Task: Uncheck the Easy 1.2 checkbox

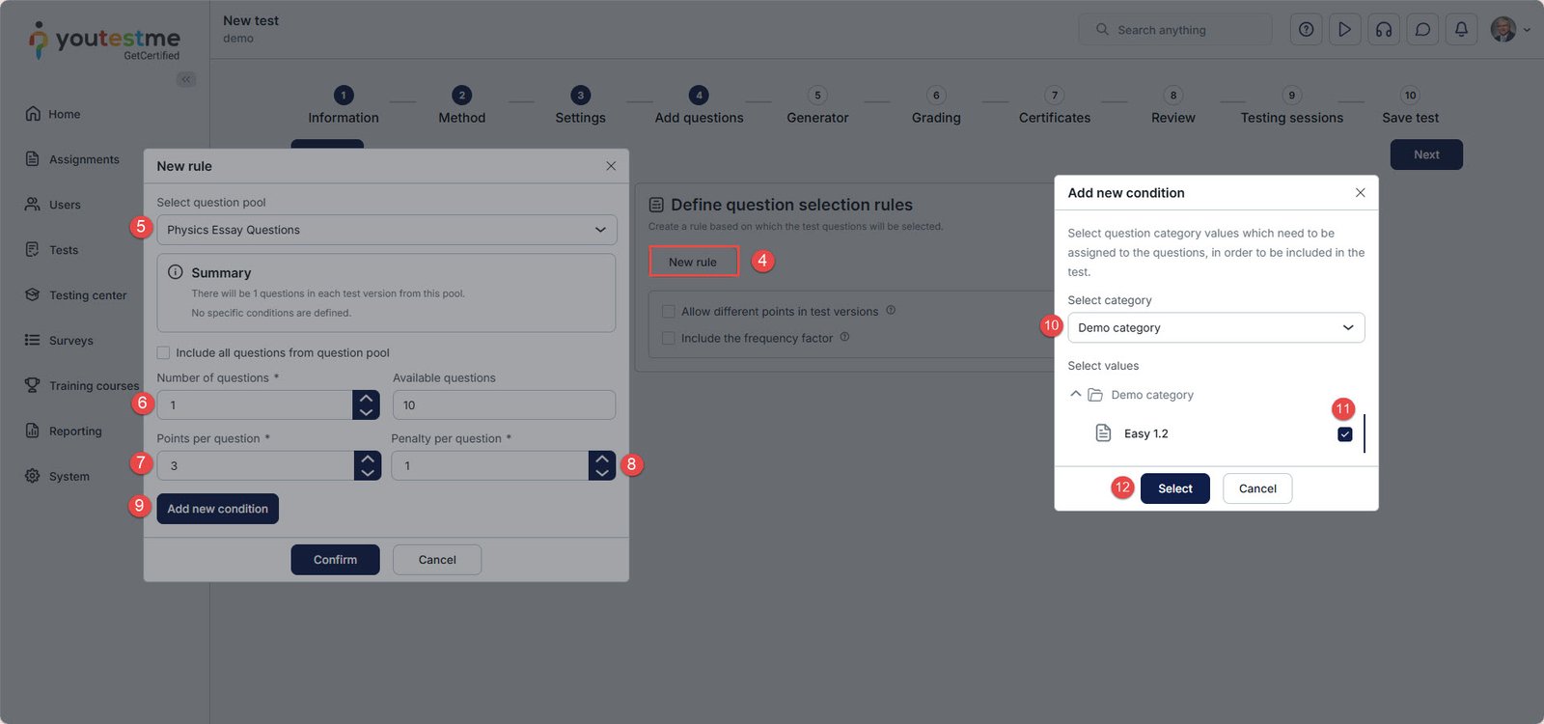Action: click(x=1344, y=434)
